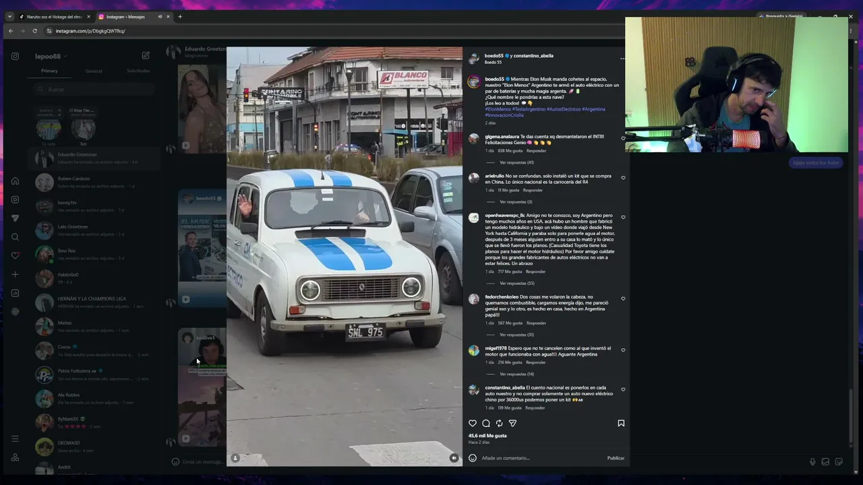The width and height of the screenshot is (863, 485).
Task: Click the Buscar field in messages
Action: 95,90
